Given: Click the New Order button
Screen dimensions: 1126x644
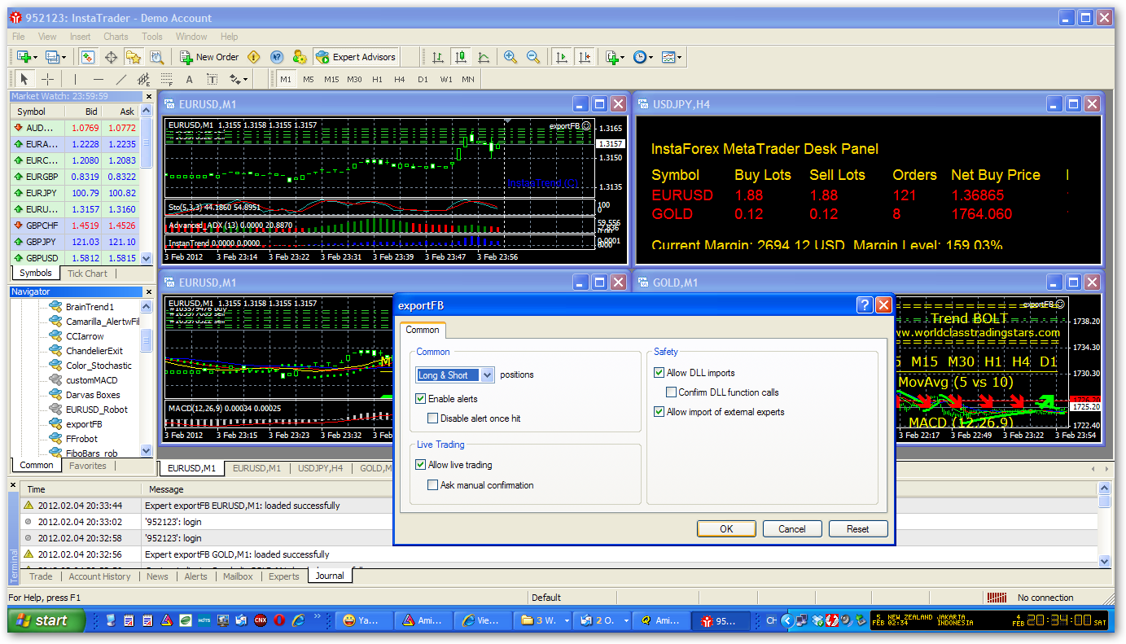Looking at the screenshot, I should pyautogui.click(x=209, y=57).
